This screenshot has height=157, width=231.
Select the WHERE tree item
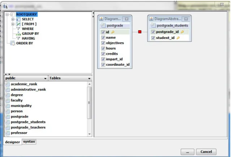[x=28, y=29]
